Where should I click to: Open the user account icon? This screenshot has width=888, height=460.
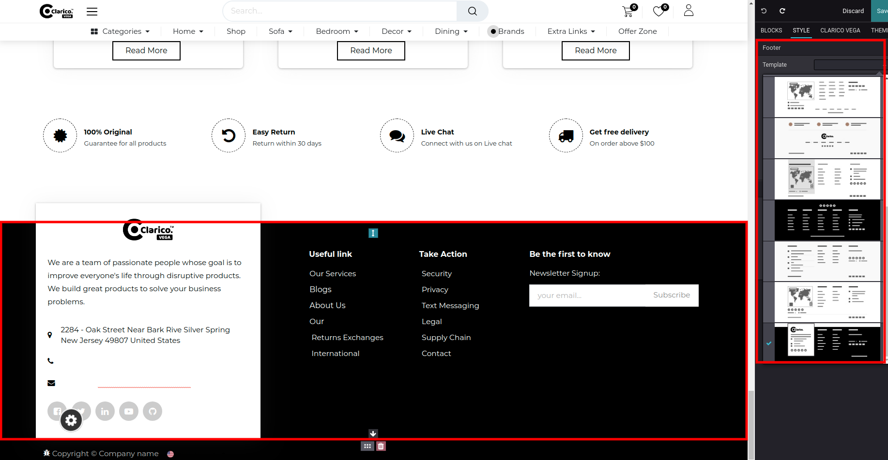point(689,11)
